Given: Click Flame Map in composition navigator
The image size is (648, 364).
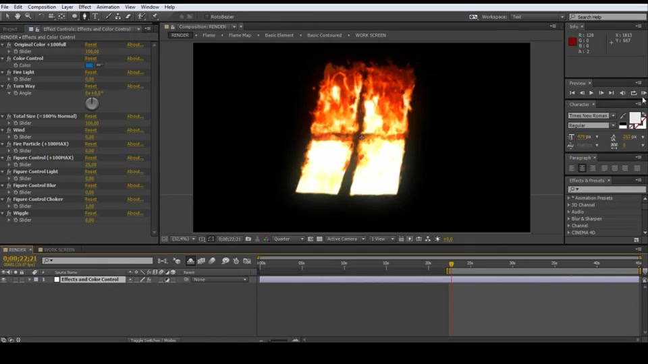Looking at the screenshot, I should [240, 36].
